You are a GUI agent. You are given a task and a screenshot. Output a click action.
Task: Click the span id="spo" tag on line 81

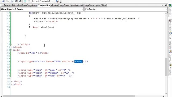(x=33, y=53)
